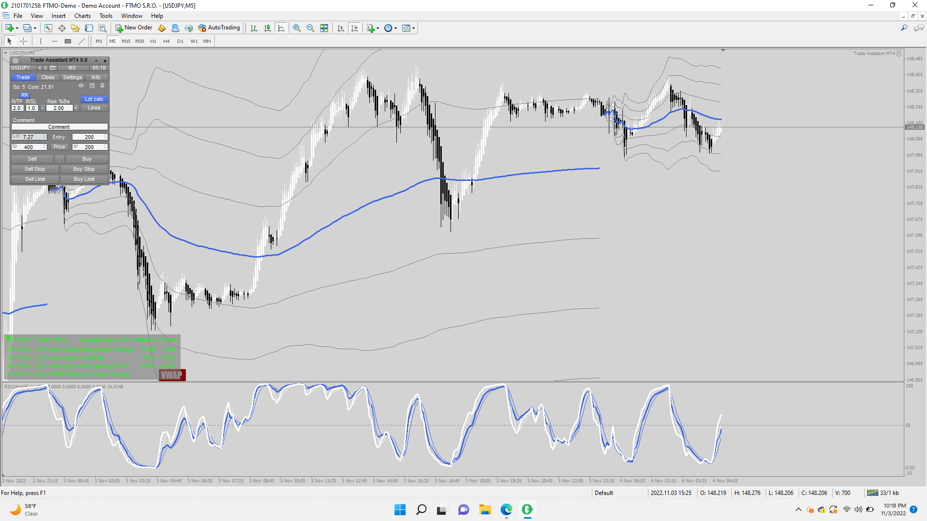This screenshot has width=927, height=521.
Task: Toggle the AutoTrading button
Action: coord(219,28)
